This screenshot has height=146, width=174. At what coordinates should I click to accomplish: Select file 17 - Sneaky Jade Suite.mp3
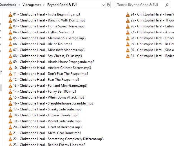tap(45, 109)
